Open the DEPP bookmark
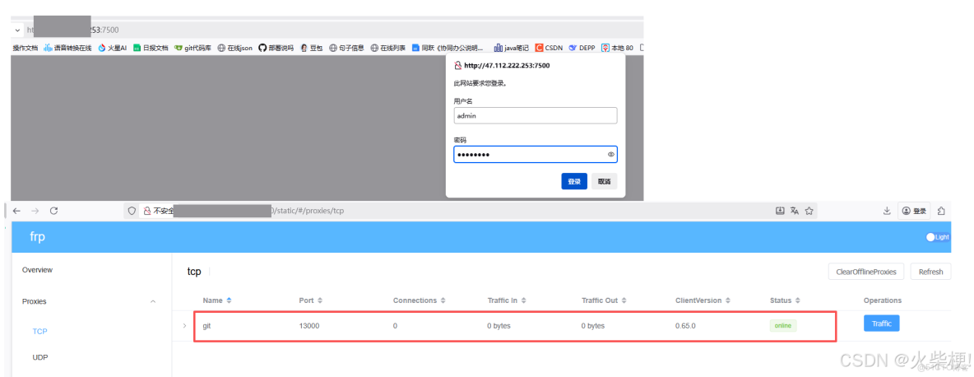 [582, 47]
